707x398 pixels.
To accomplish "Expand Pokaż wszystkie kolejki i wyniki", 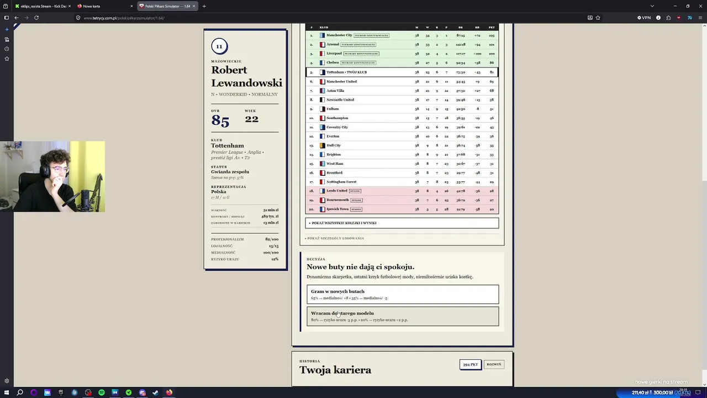I will (x=402, y=223).
